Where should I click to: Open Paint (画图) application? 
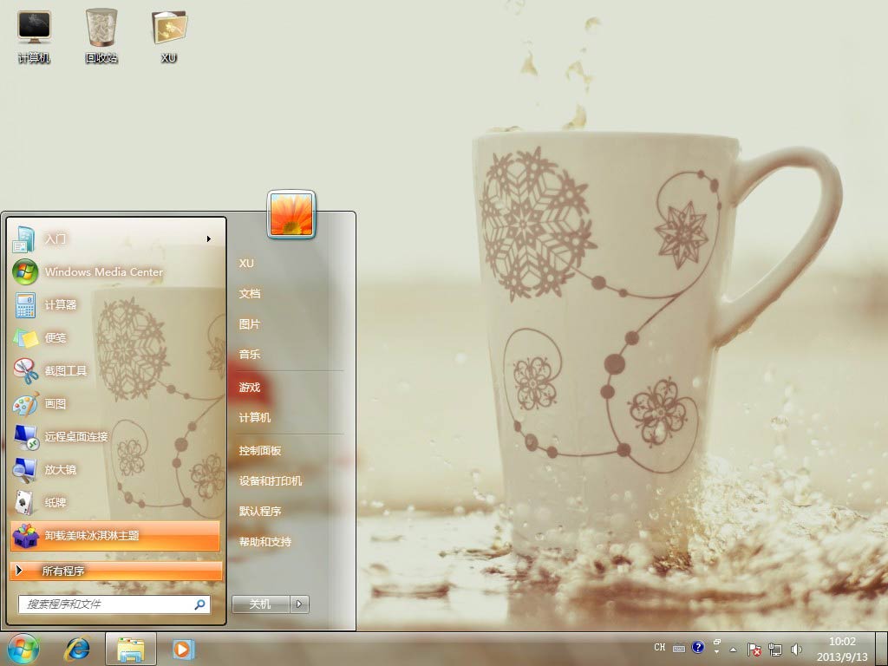55,403
